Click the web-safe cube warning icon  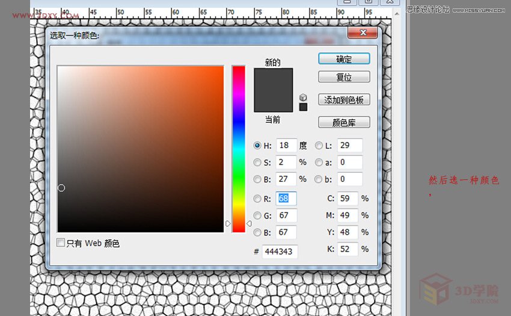coord(303,98)
